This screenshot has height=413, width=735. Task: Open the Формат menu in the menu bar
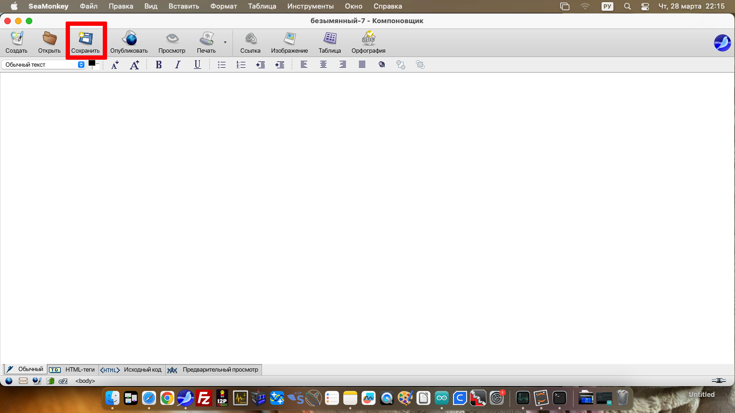click(x=223, y=6)
